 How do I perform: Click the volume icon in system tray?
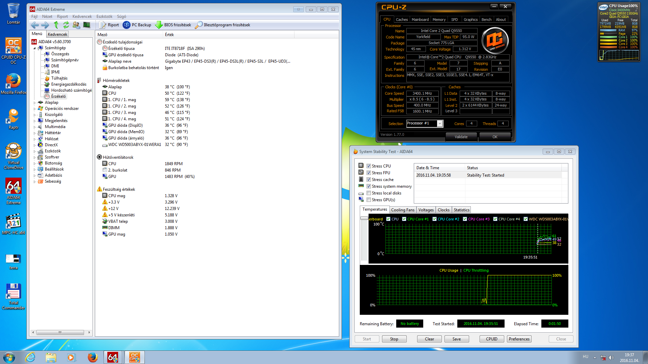[x=611, y=357]
